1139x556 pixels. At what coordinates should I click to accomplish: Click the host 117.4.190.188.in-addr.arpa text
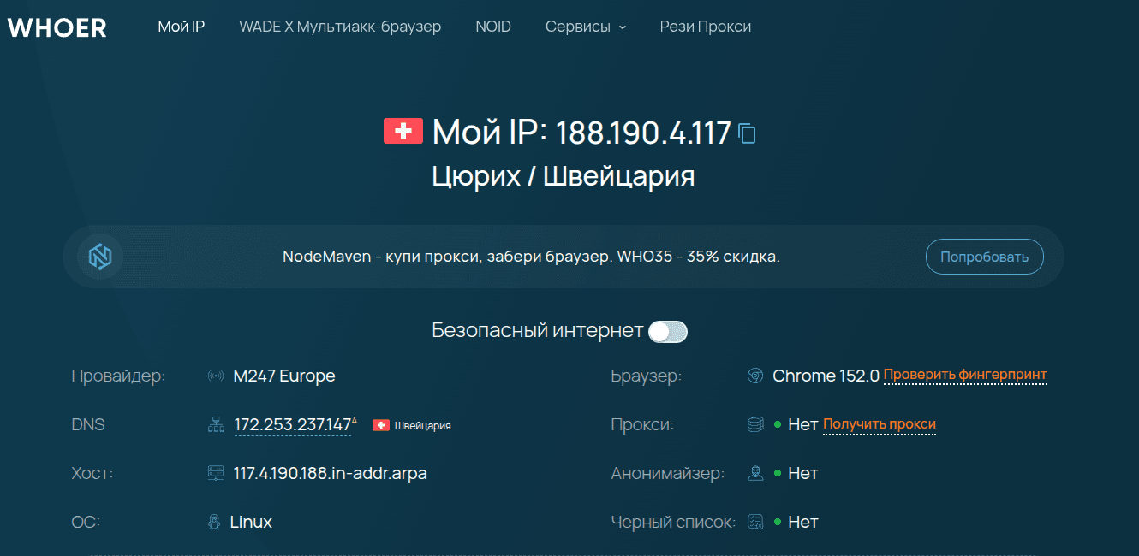tap(330, 473)
